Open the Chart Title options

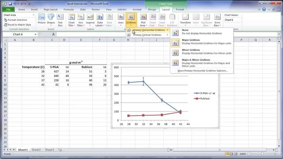pyautogui.click(x=71, y=20)
